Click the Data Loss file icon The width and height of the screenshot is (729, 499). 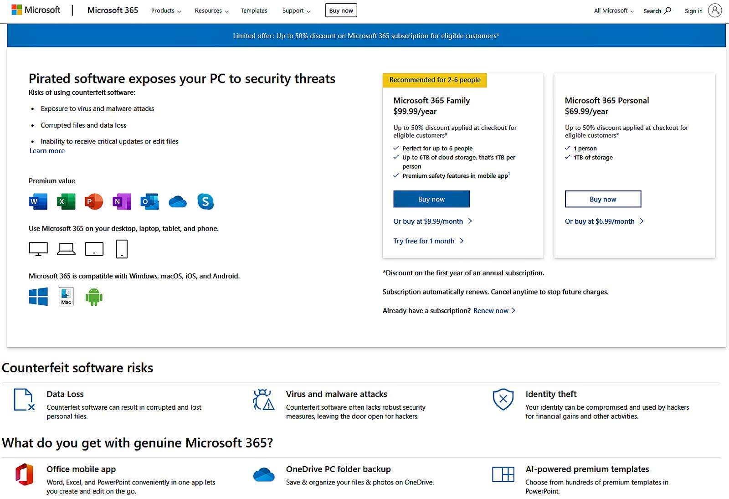click(x=24, y=400)
